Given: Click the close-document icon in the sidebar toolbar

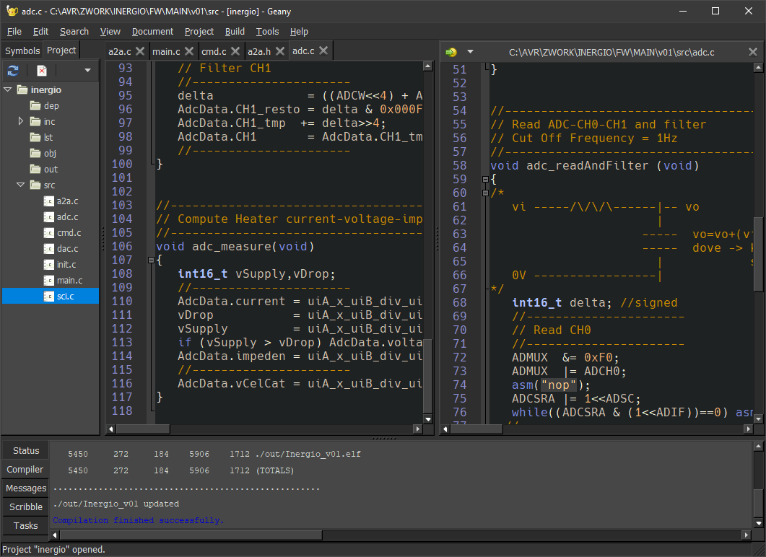Looking at the screenshot, I should (41, 70).
